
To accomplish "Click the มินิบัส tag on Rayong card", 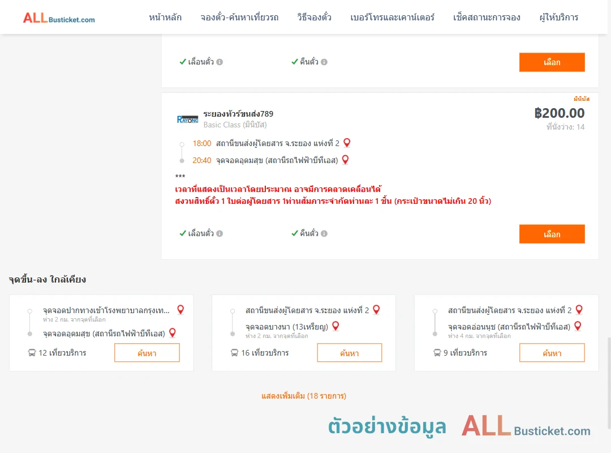I will click(582, 99).
